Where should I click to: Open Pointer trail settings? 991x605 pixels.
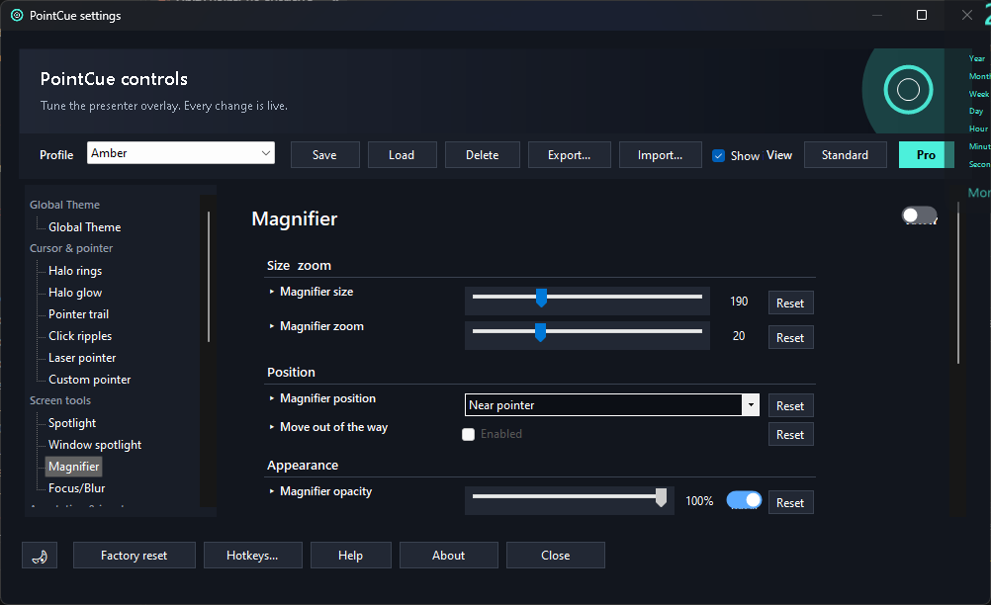pyautogui.click(x=78, y=314)
